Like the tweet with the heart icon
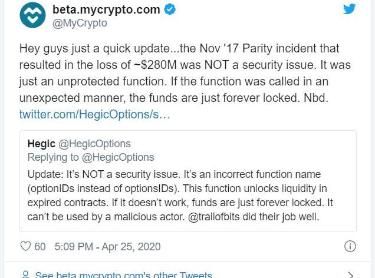 coord(25,246)
